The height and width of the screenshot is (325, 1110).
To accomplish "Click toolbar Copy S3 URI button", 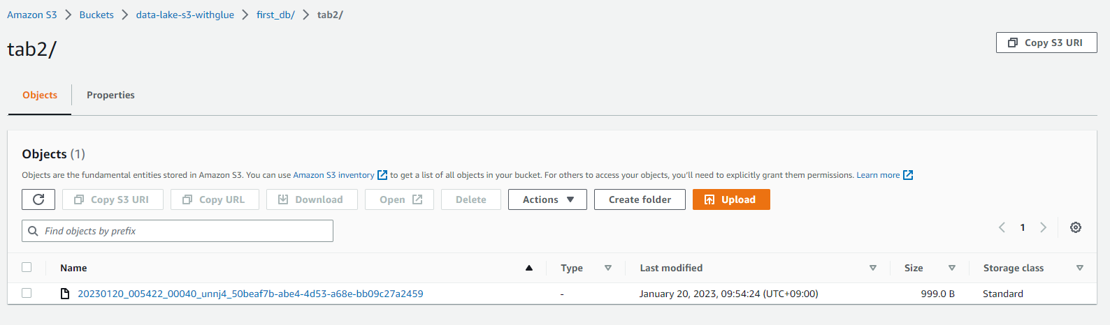I will point(113,199).
